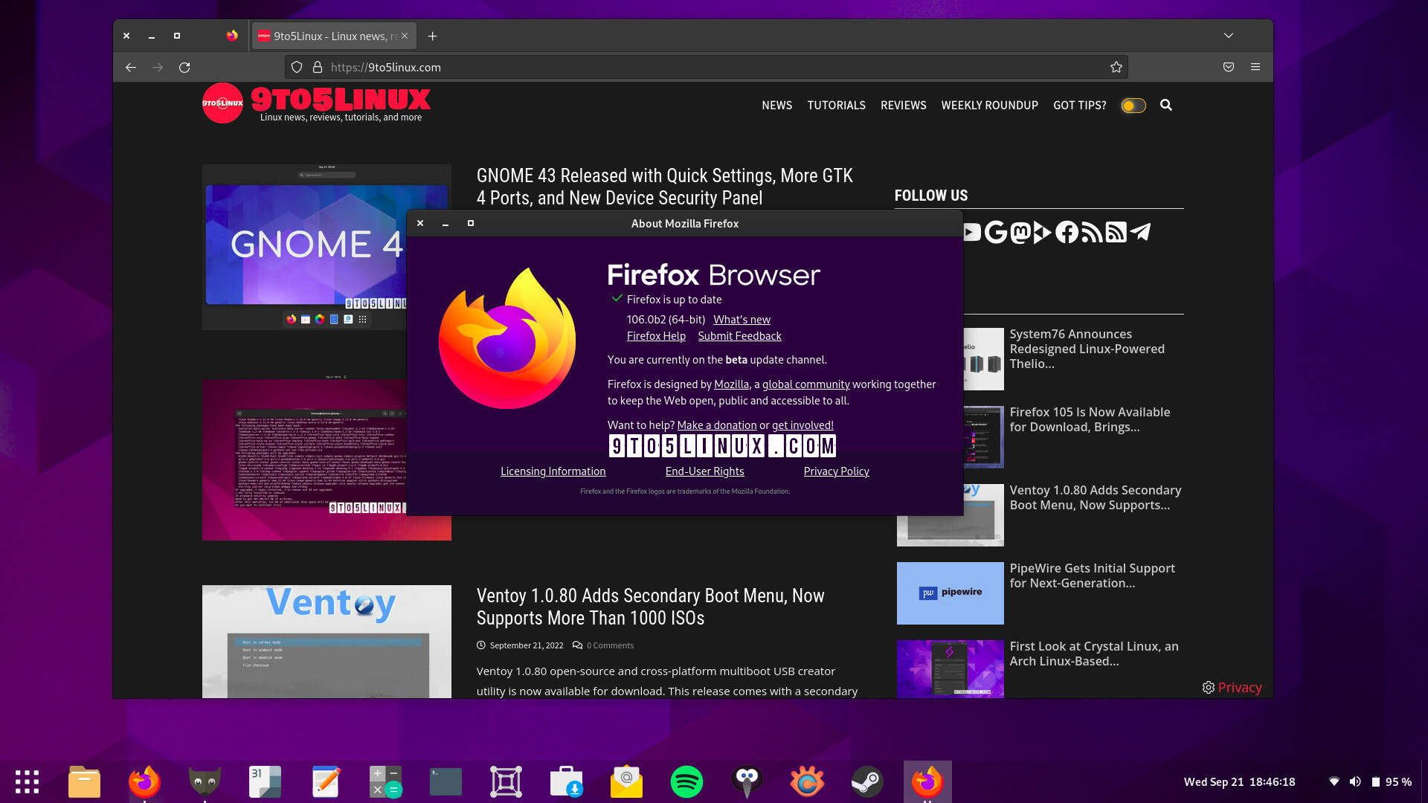Open End-User Rights link

click(704, 471)
